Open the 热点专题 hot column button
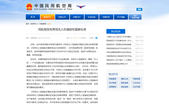Image resolution: width=169 pixels, height=104 pixels. (137, 87)
